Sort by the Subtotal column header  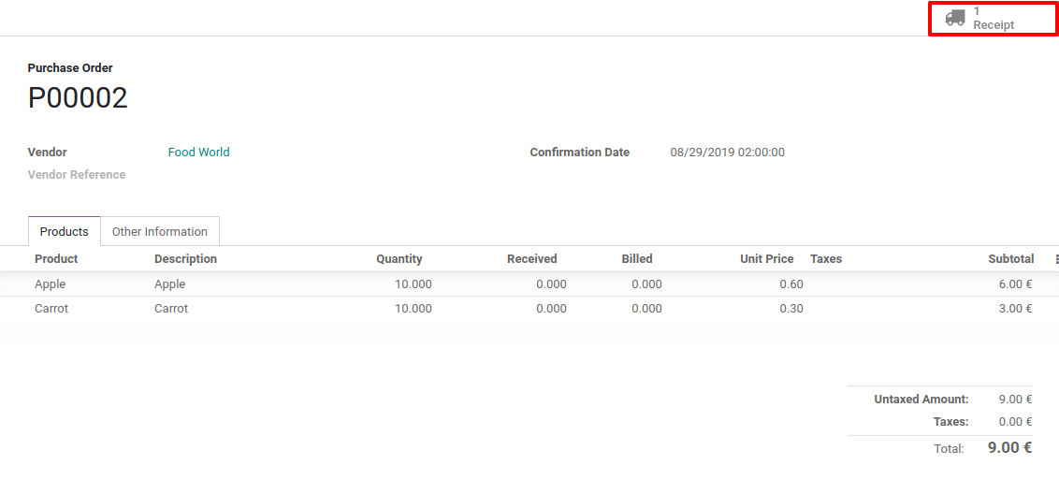coord(1010,259)
